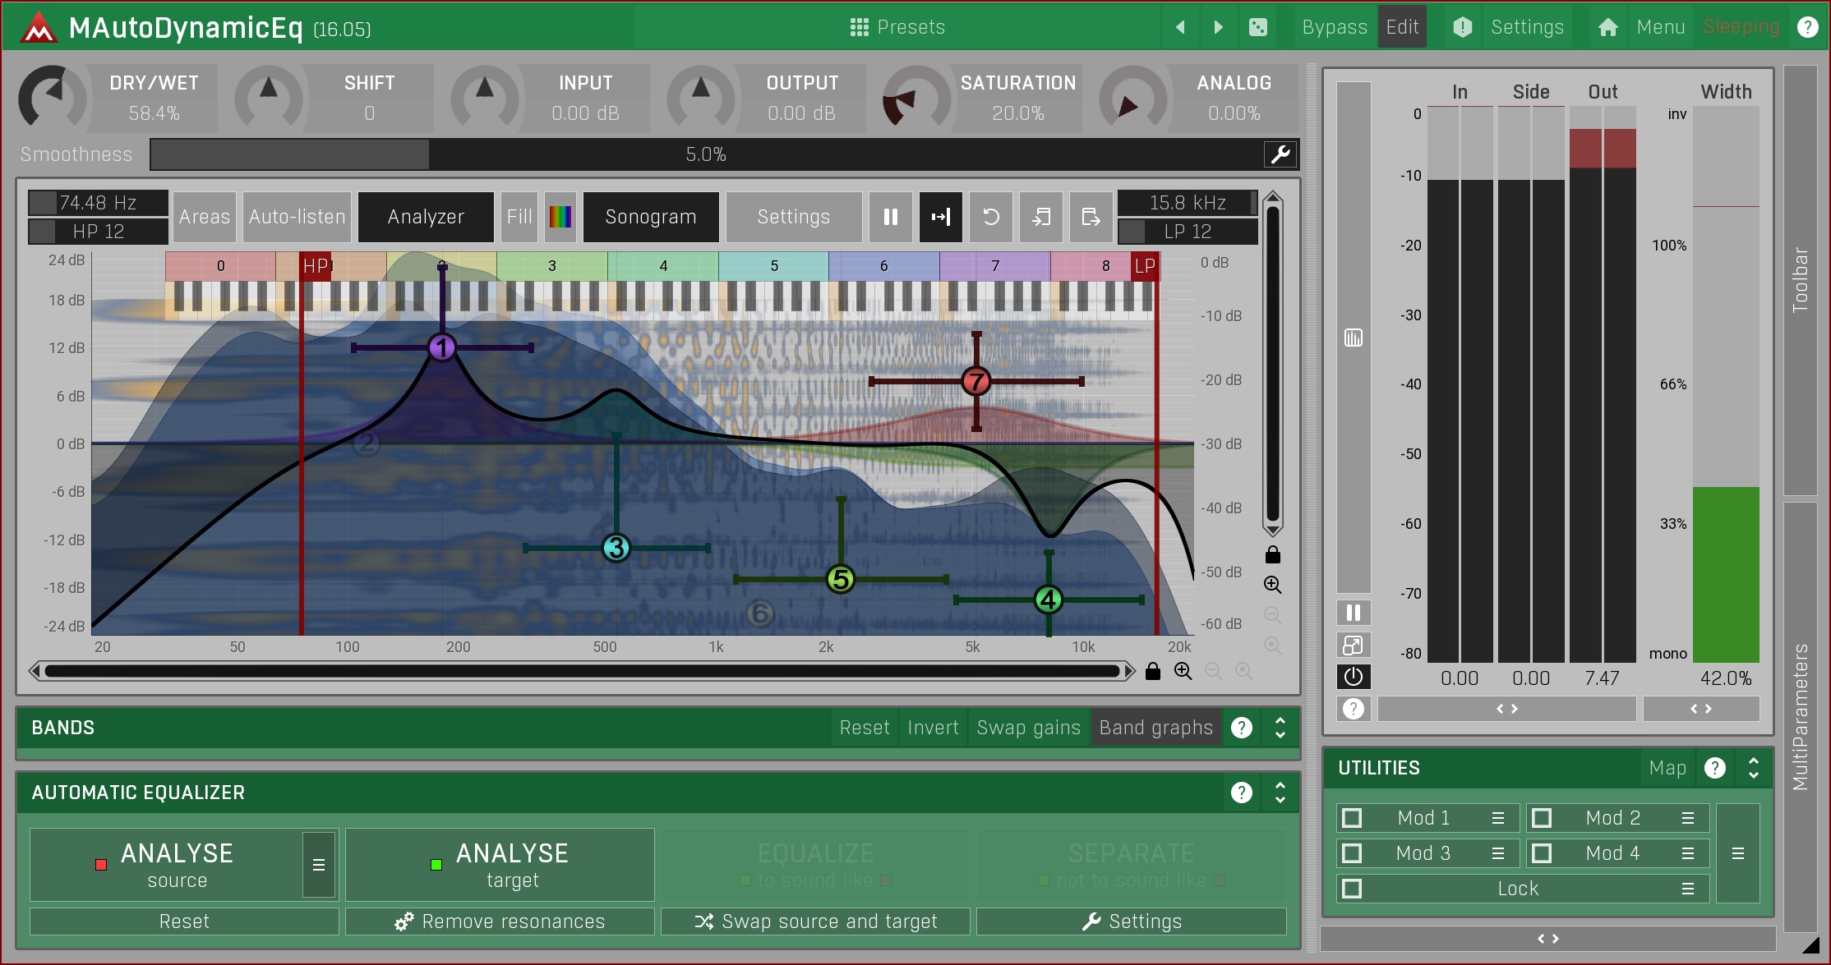Open the Presets browser
This screenshot has width=1831, height=965.
pos(897,27)
